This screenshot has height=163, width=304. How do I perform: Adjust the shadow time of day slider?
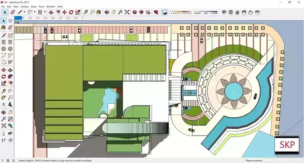click(x=206, y=12)
